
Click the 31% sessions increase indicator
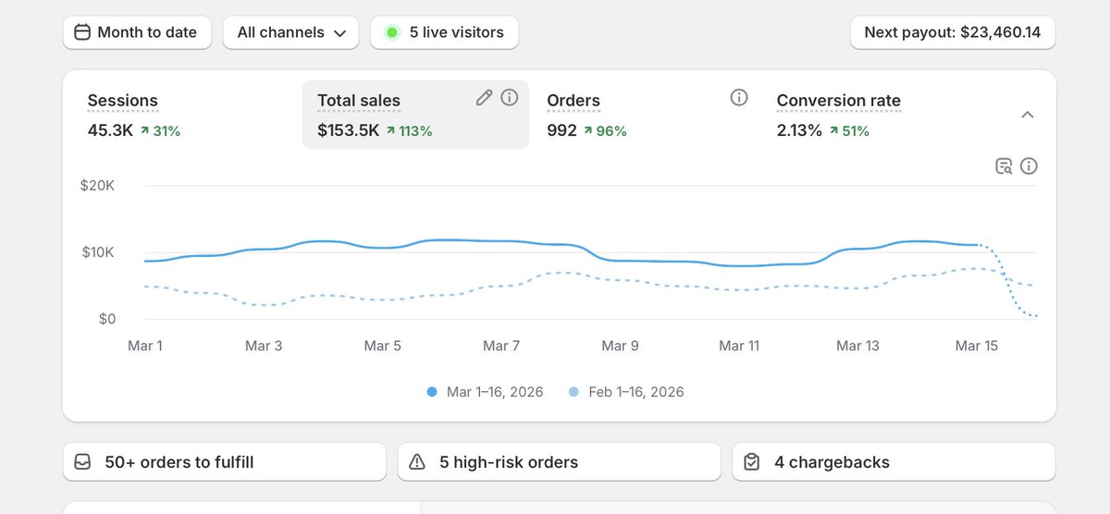[x=160, y=131]
